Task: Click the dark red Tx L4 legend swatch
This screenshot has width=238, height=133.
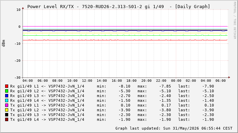Action: 7,119
